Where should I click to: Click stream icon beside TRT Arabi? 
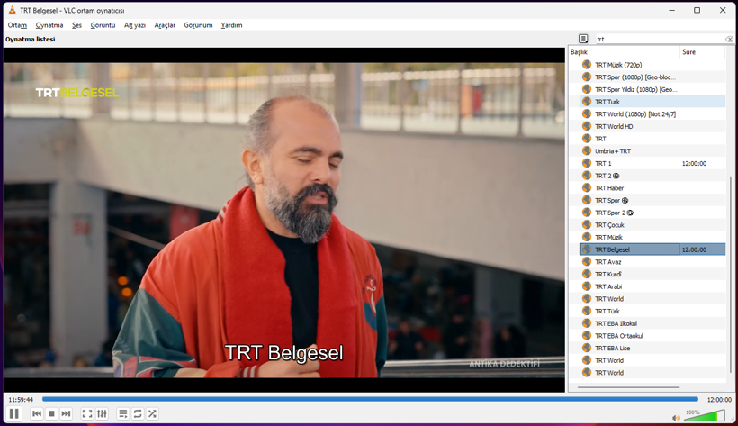tap(587, 286)
